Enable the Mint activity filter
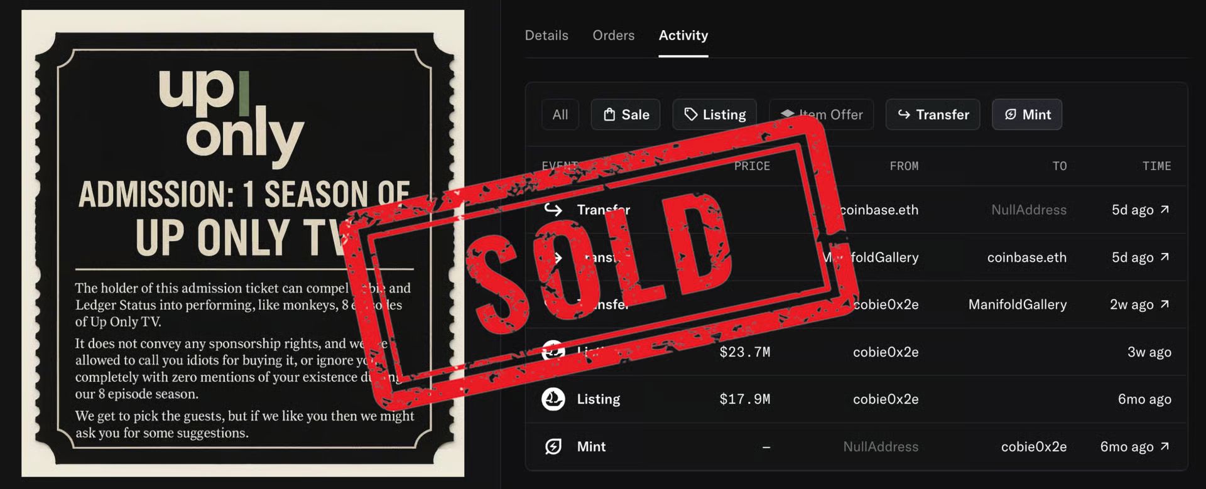Viewport: 1206px width, 489px height. pyautogui.click(x=1027, y=114)
